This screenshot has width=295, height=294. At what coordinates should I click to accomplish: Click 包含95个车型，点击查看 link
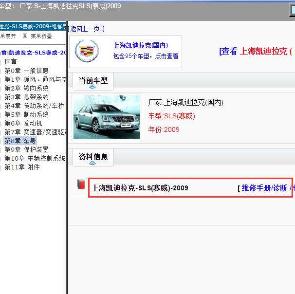146,56
